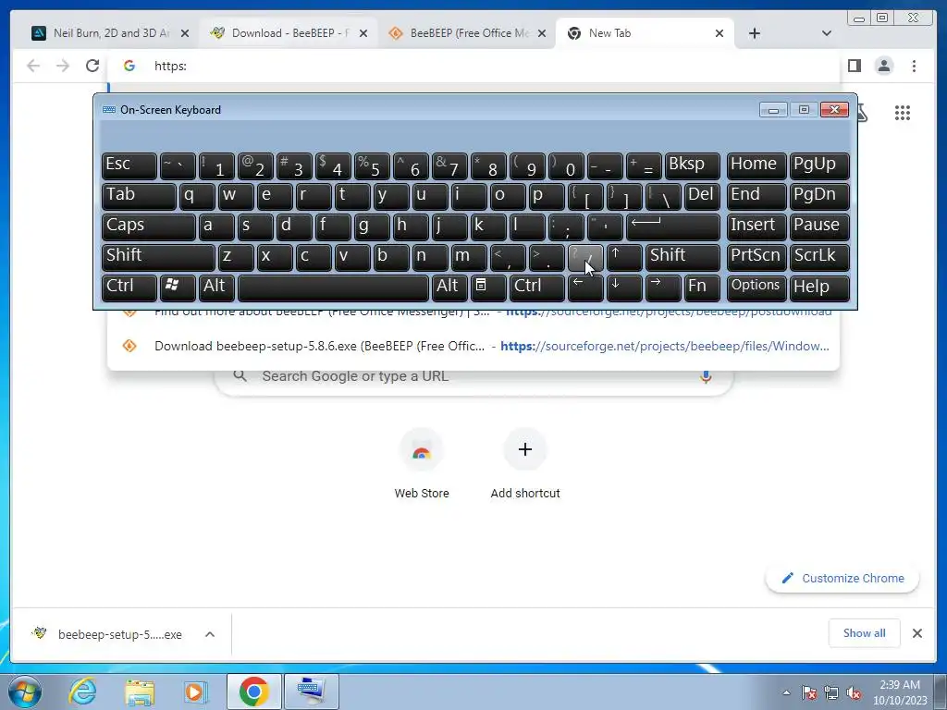The width and height of the screenshot is (947, 710).
Task: Expand the tab search chevron
Action: 826,33
